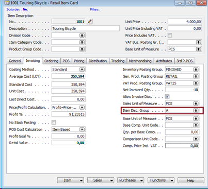Click the Profit Goal % field
Image resolution: width=208 pixels, height=189 pixels.
[69, 136]
